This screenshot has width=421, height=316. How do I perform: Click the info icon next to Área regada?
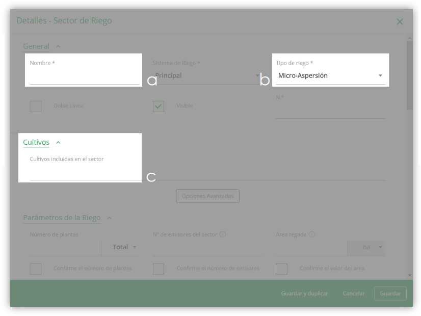(312, 234)
